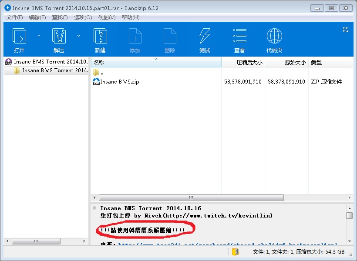Click the file list scroll left arrow
This screenshot has width=357, height=261.
pos(94,197)
